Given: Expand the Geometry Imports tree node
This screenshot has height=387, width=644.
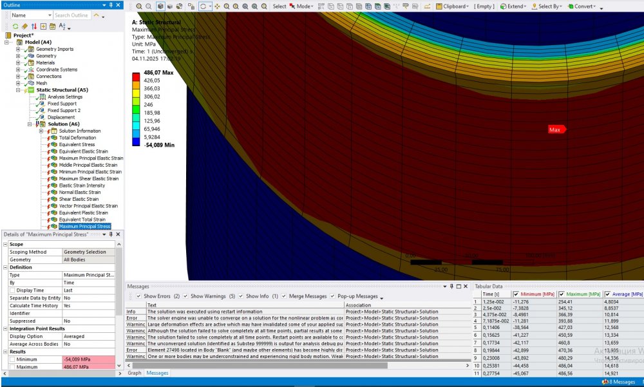Looking at the screenshot, I should (x=18, y=49).
